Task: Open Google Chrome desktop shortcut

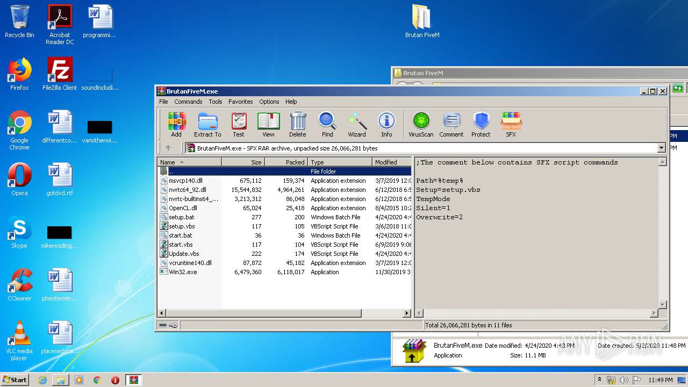Action: point(19,130)
